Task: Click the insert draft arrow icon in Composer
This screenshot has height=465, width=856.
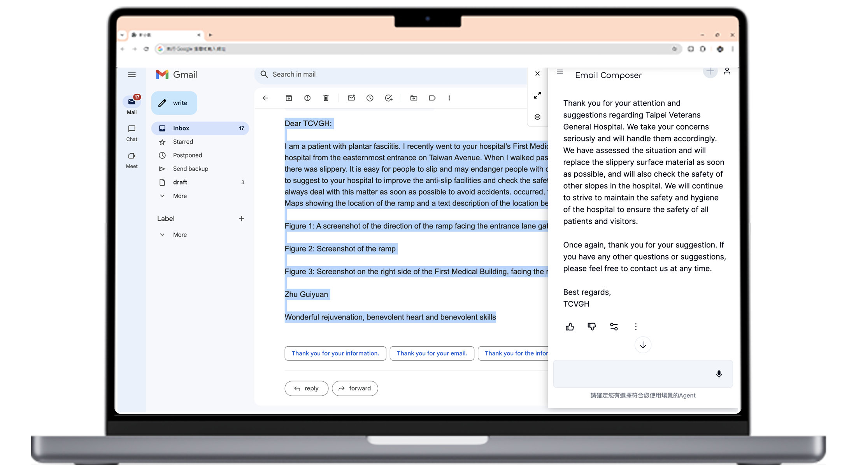Action: [642, 345]
